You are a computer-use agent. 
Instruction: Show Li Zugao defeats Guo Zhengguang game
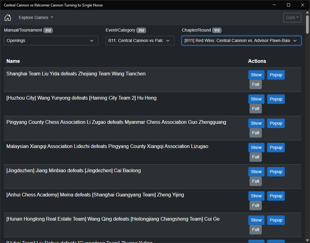coord(256,123)
